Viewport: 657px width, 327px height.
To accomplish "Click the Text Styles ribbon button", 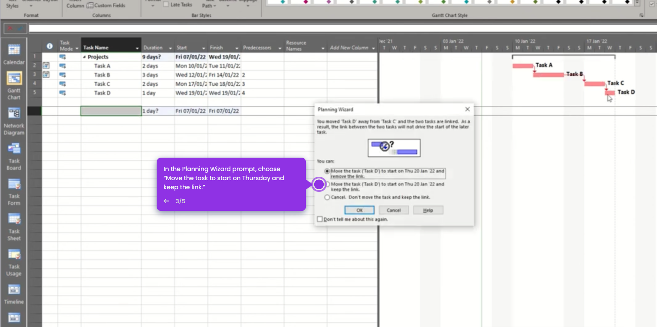I will (x=12, y=4).
